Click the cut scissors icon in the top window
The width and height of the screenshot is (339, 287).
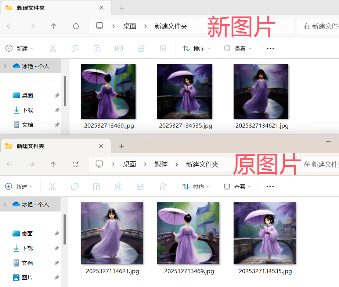pos(53,48)
